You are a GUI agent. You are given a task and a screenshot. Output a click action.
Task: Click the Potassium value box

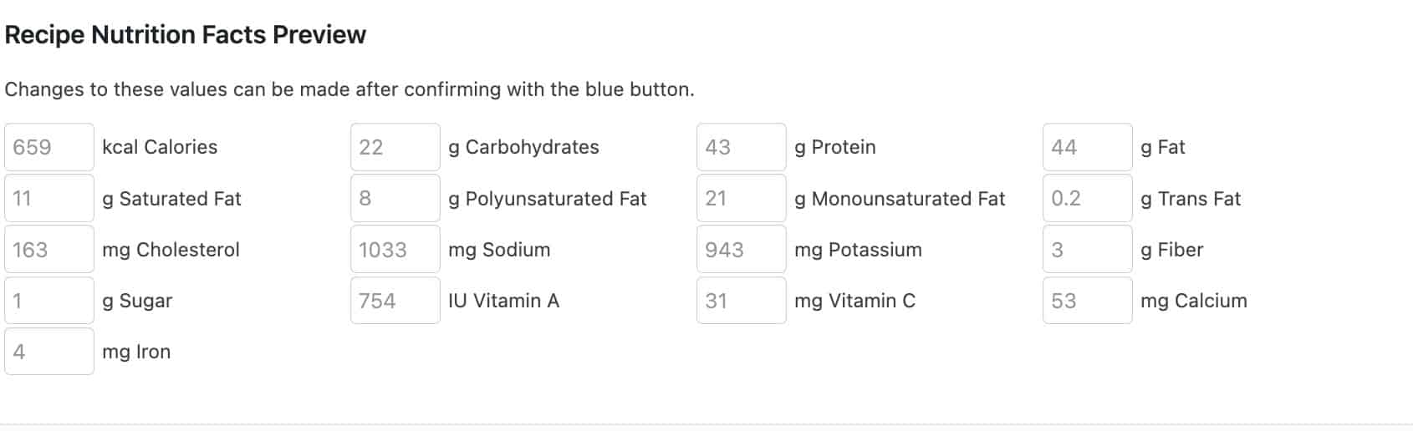pyautogui.click(x=742, y=249)
